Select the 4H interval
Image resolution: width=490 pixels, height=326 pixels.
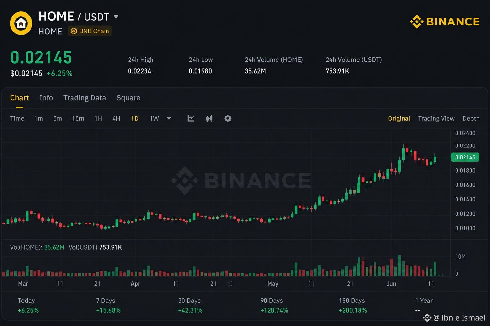point(116,118)
